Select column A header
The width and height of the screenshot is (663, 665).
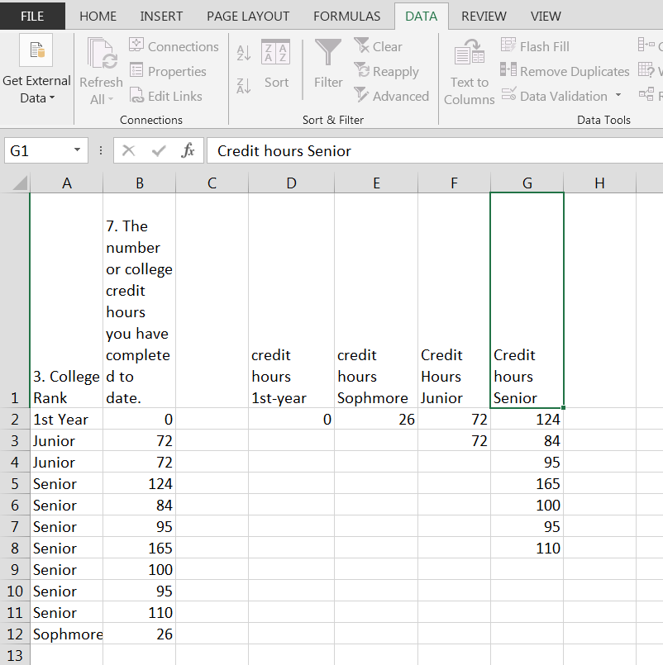(x=67, y=183)
